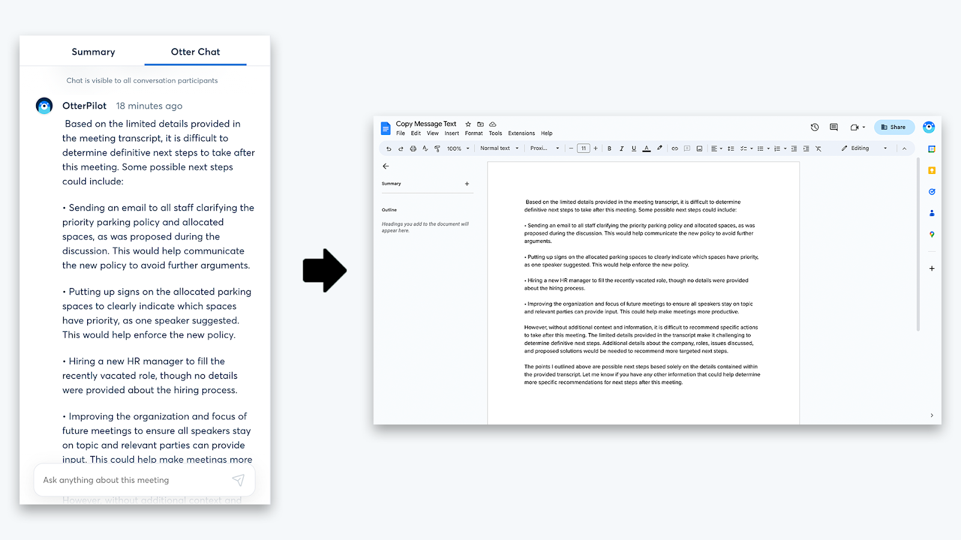
Task: Open Google Tasks in side panel
Action: click(932, 192)
